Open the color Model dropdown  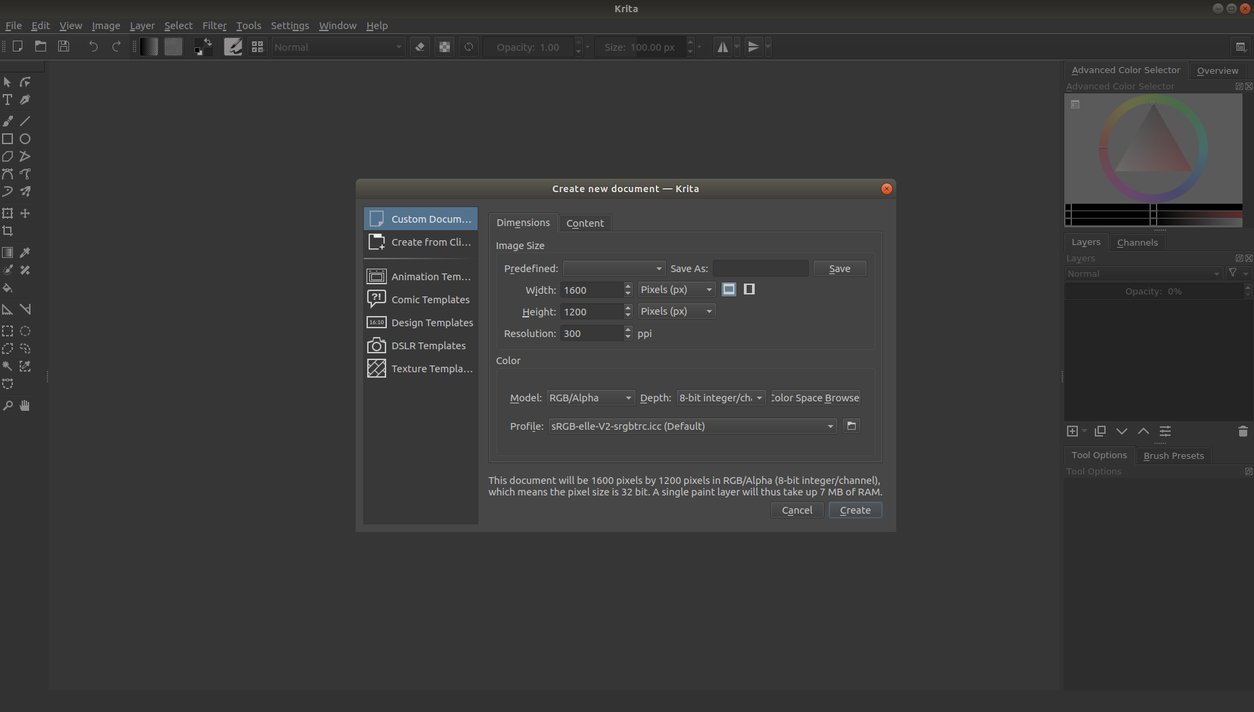(x=591, y=398)
